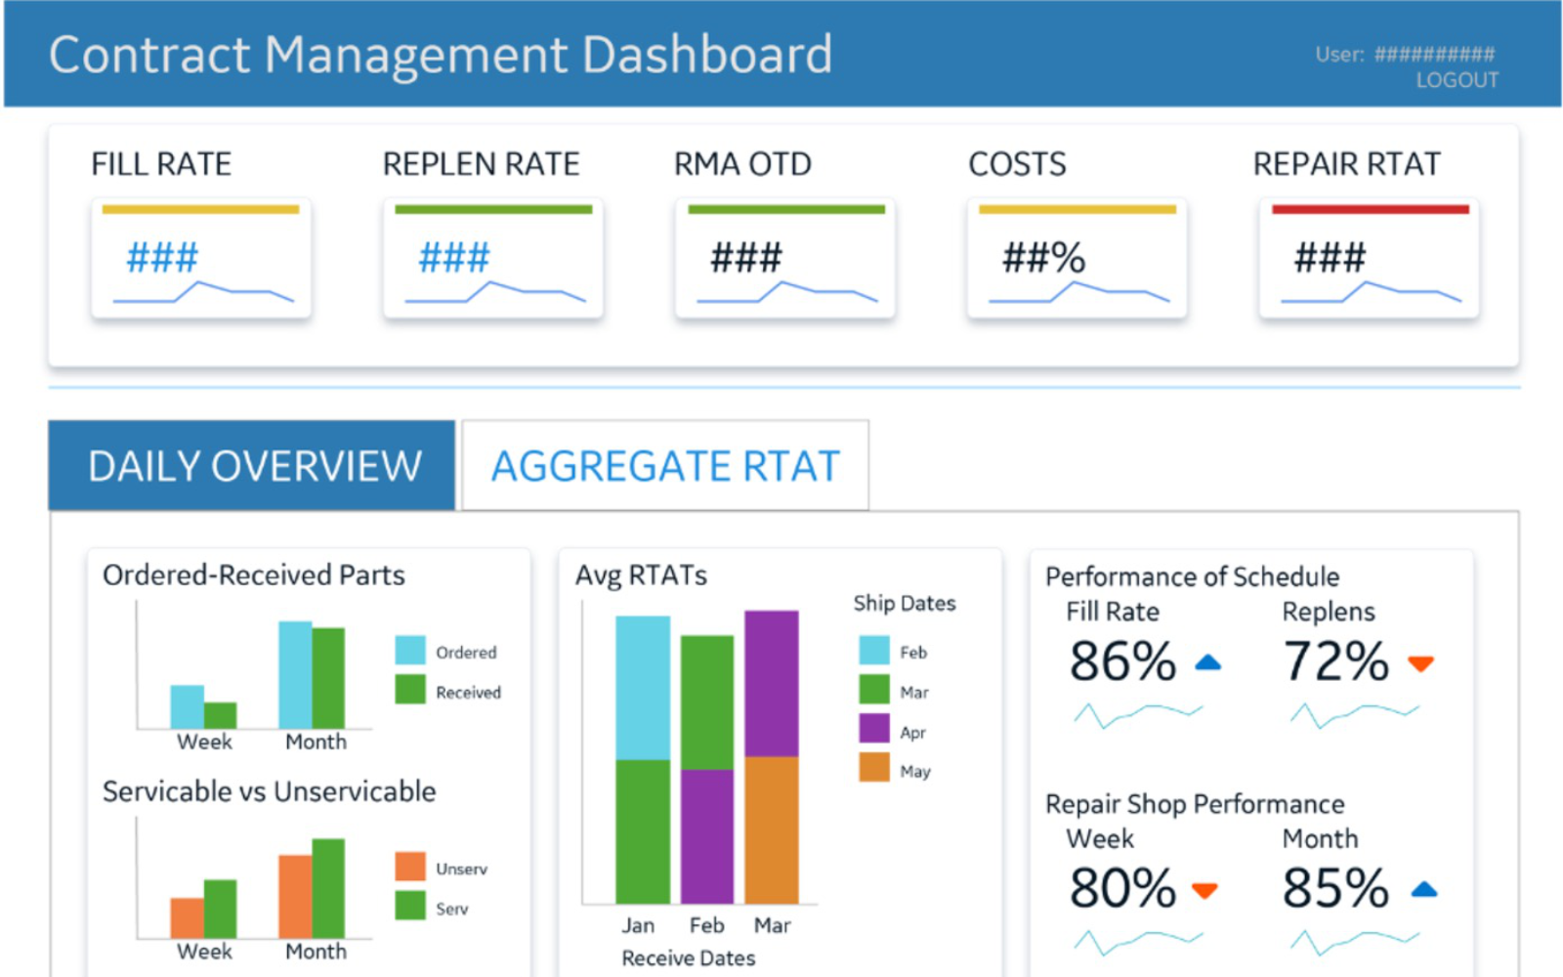Click the sparkline under Fill Rate 86%
Viewport: 1563px width, 977px height.
[1139, 715]
